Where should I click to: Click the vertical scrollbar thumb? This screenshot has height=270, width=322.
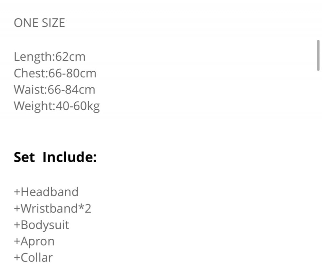click(x=318, y=55)
